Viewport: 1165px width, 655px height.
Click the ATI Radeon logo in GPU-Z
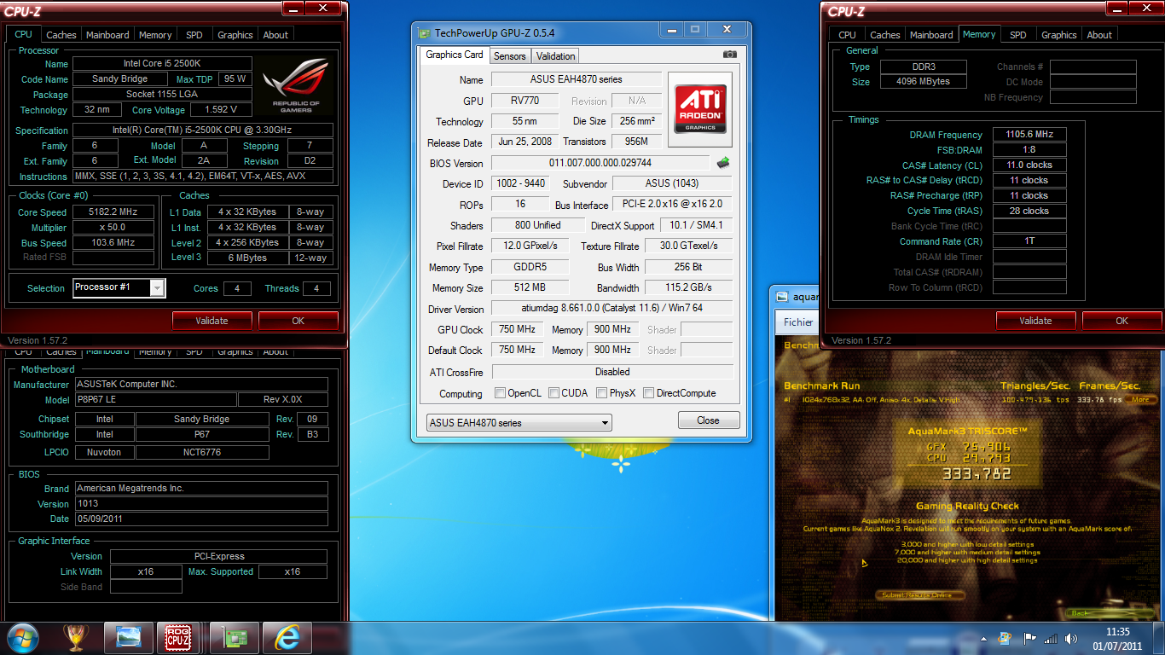pos(700,108)
